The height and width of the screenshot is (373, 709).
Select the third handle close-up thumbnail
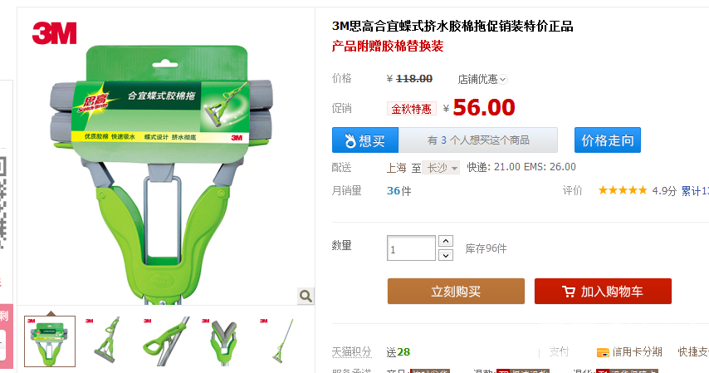[x=166, y=341]
